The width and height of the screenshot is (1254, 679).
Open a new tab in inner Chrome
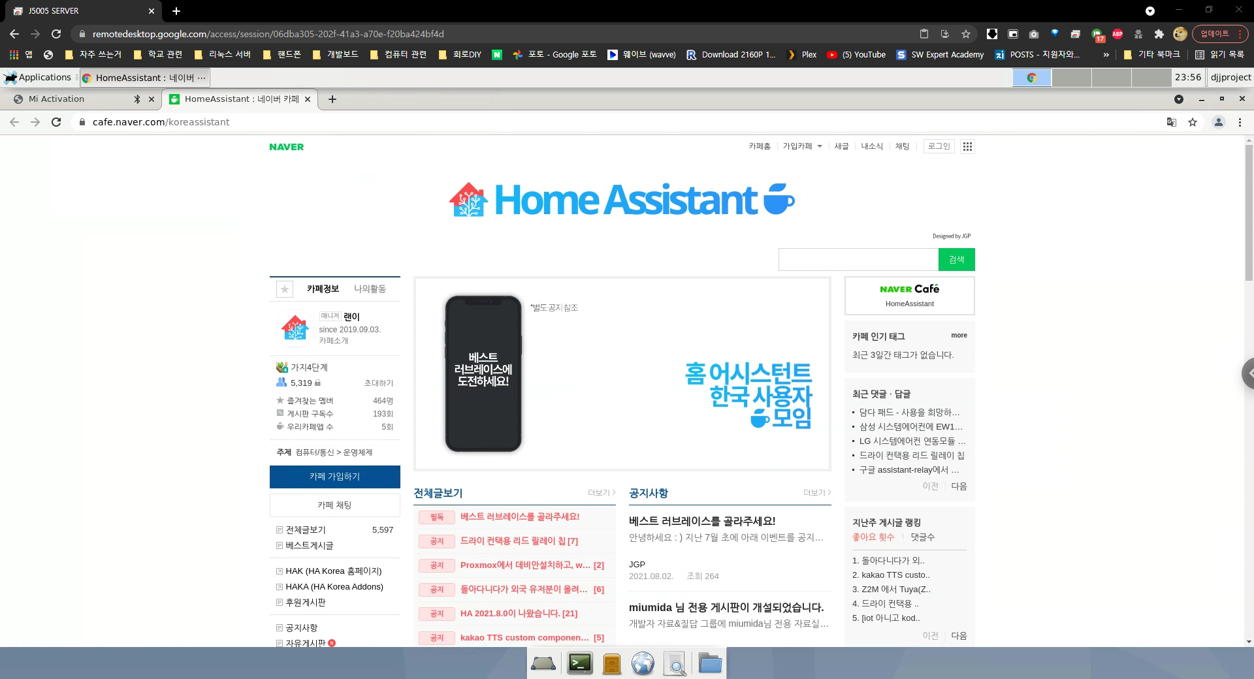point(332,99)
